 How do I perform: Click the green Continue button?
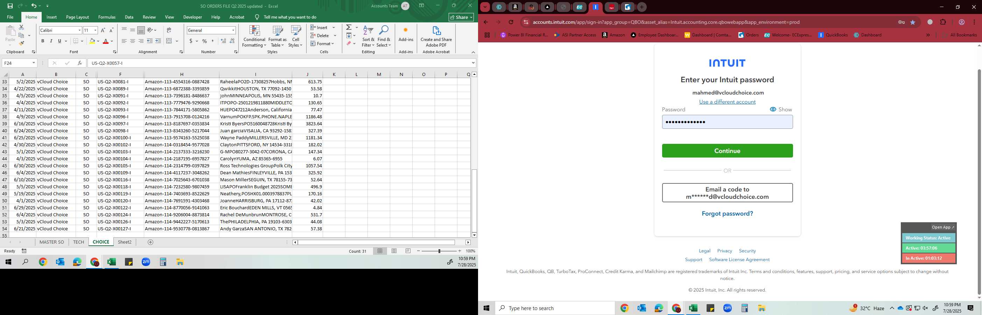pyautogui.click(x=727, y=150)
